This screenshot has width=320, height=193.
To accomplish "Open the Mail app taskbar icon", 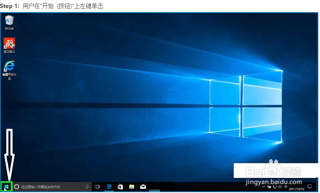I will 143,187.
